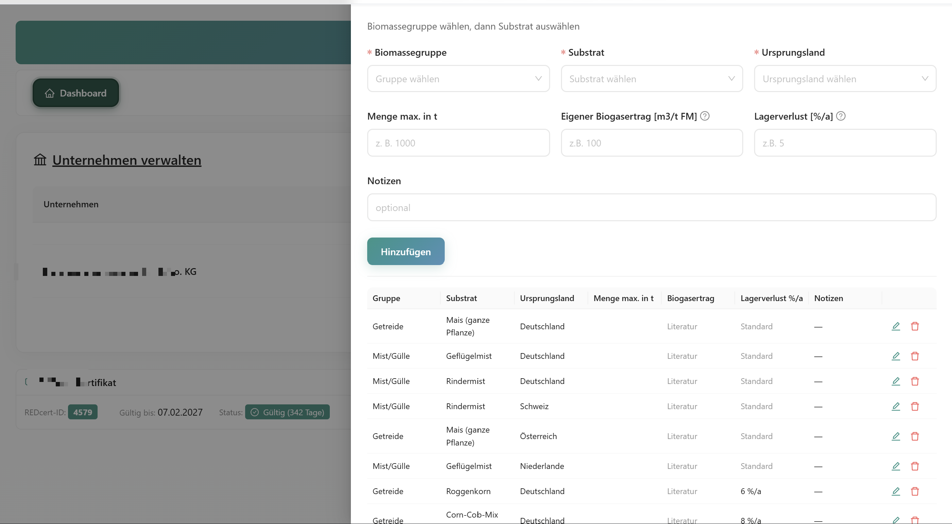Image resolution: width=952 pixels, height=524 pixels.
Task: Edit the Roggenkorn Deutschland entry
Action: 896,491
